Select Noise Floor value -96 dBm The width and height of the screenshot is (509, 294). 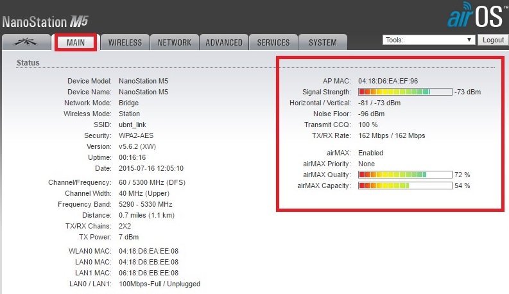click(372, 114)
